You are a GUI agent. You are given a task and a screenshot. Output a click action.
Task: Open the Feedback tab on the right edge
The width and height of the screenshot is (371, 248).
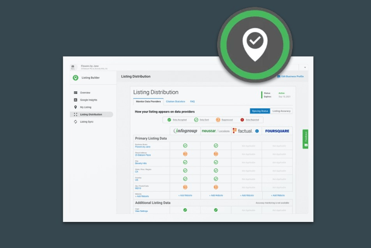click(306, 139)
